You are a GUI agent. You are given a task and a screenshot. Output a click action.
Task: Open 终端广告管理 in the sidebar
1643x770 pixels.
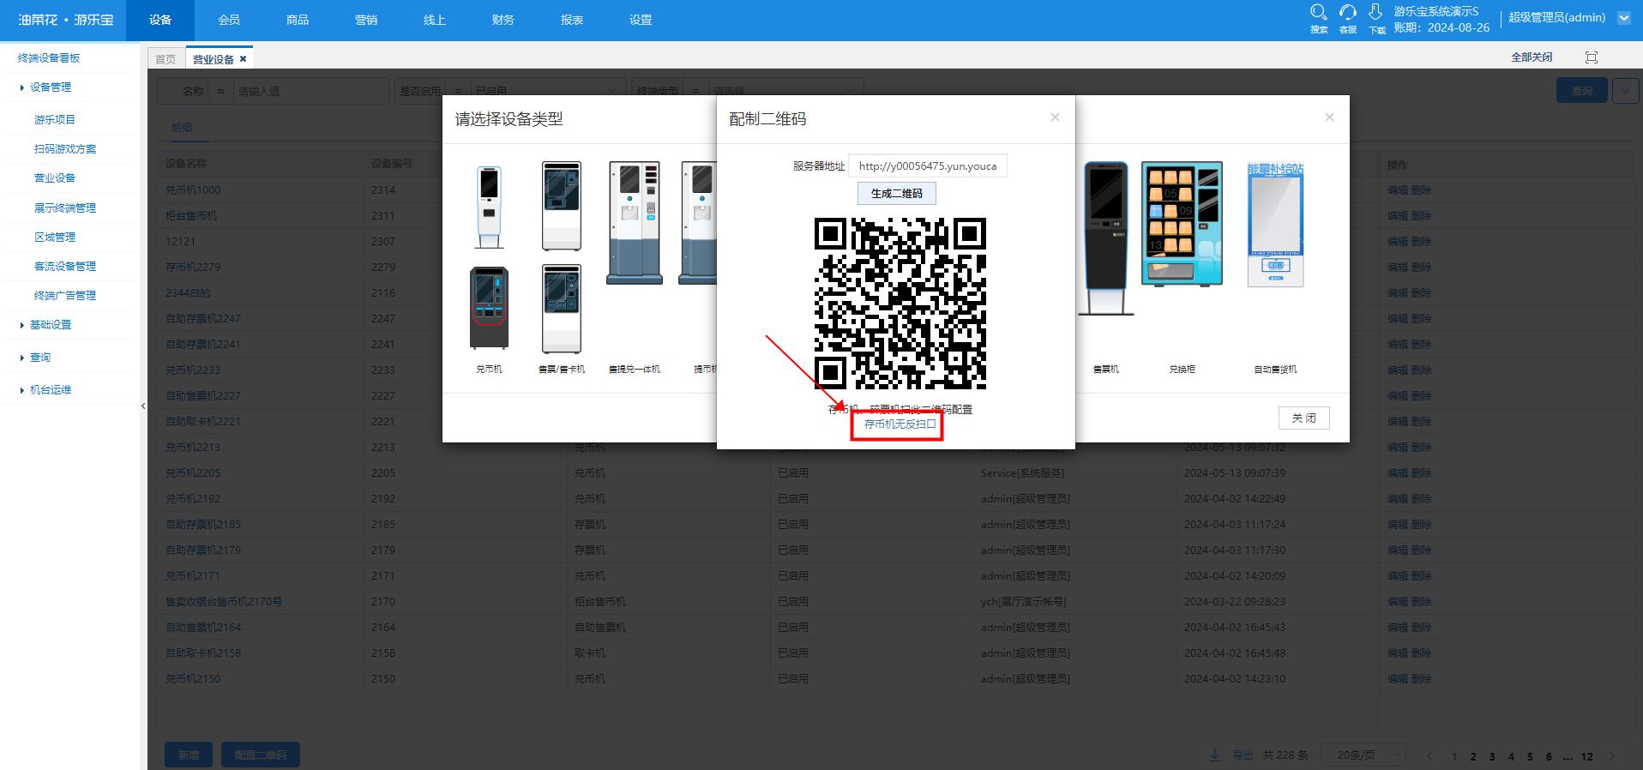(65, 296)
